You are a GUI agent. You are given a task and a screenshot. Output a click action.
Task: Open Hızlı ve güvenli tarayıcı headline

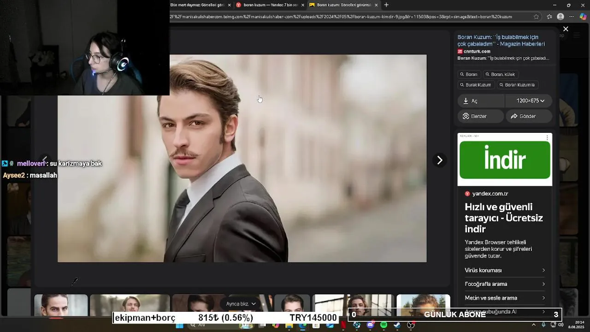[x=504, y=218]
